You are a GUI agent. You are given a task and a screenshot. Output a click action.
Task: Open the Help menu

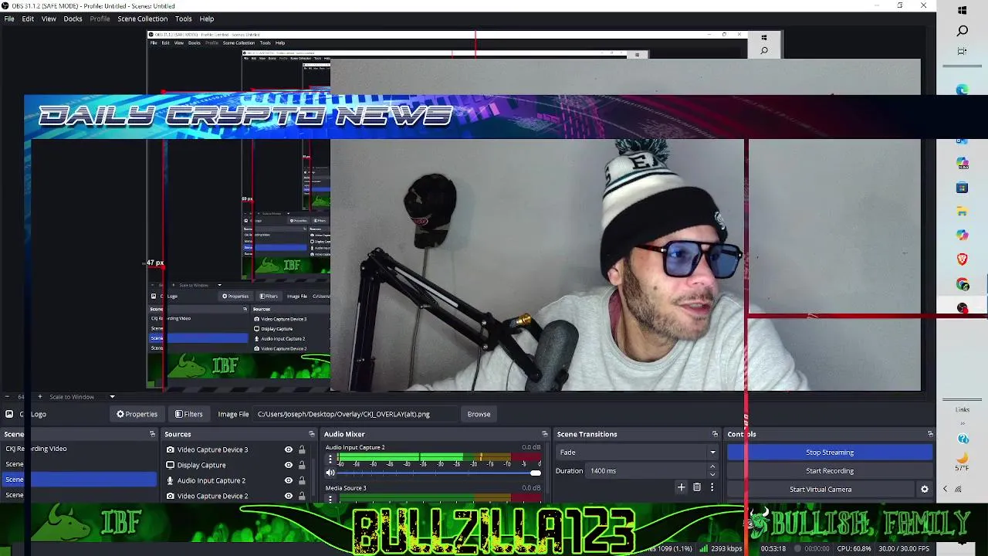(207, 19)
